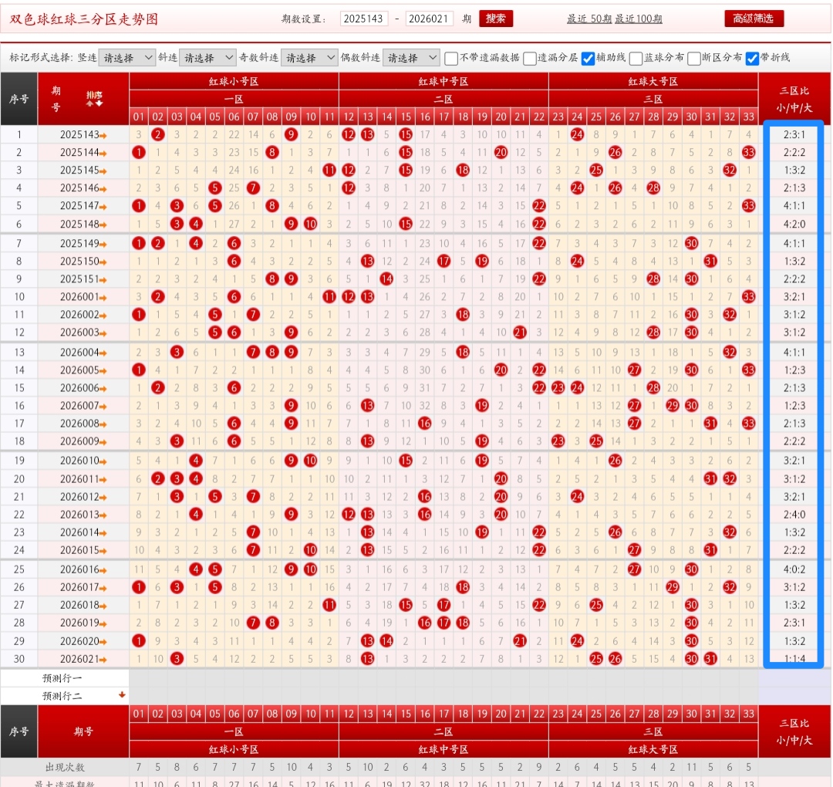
Task: Click orange arrow beside period 2026020
Action: click(103, 643)
